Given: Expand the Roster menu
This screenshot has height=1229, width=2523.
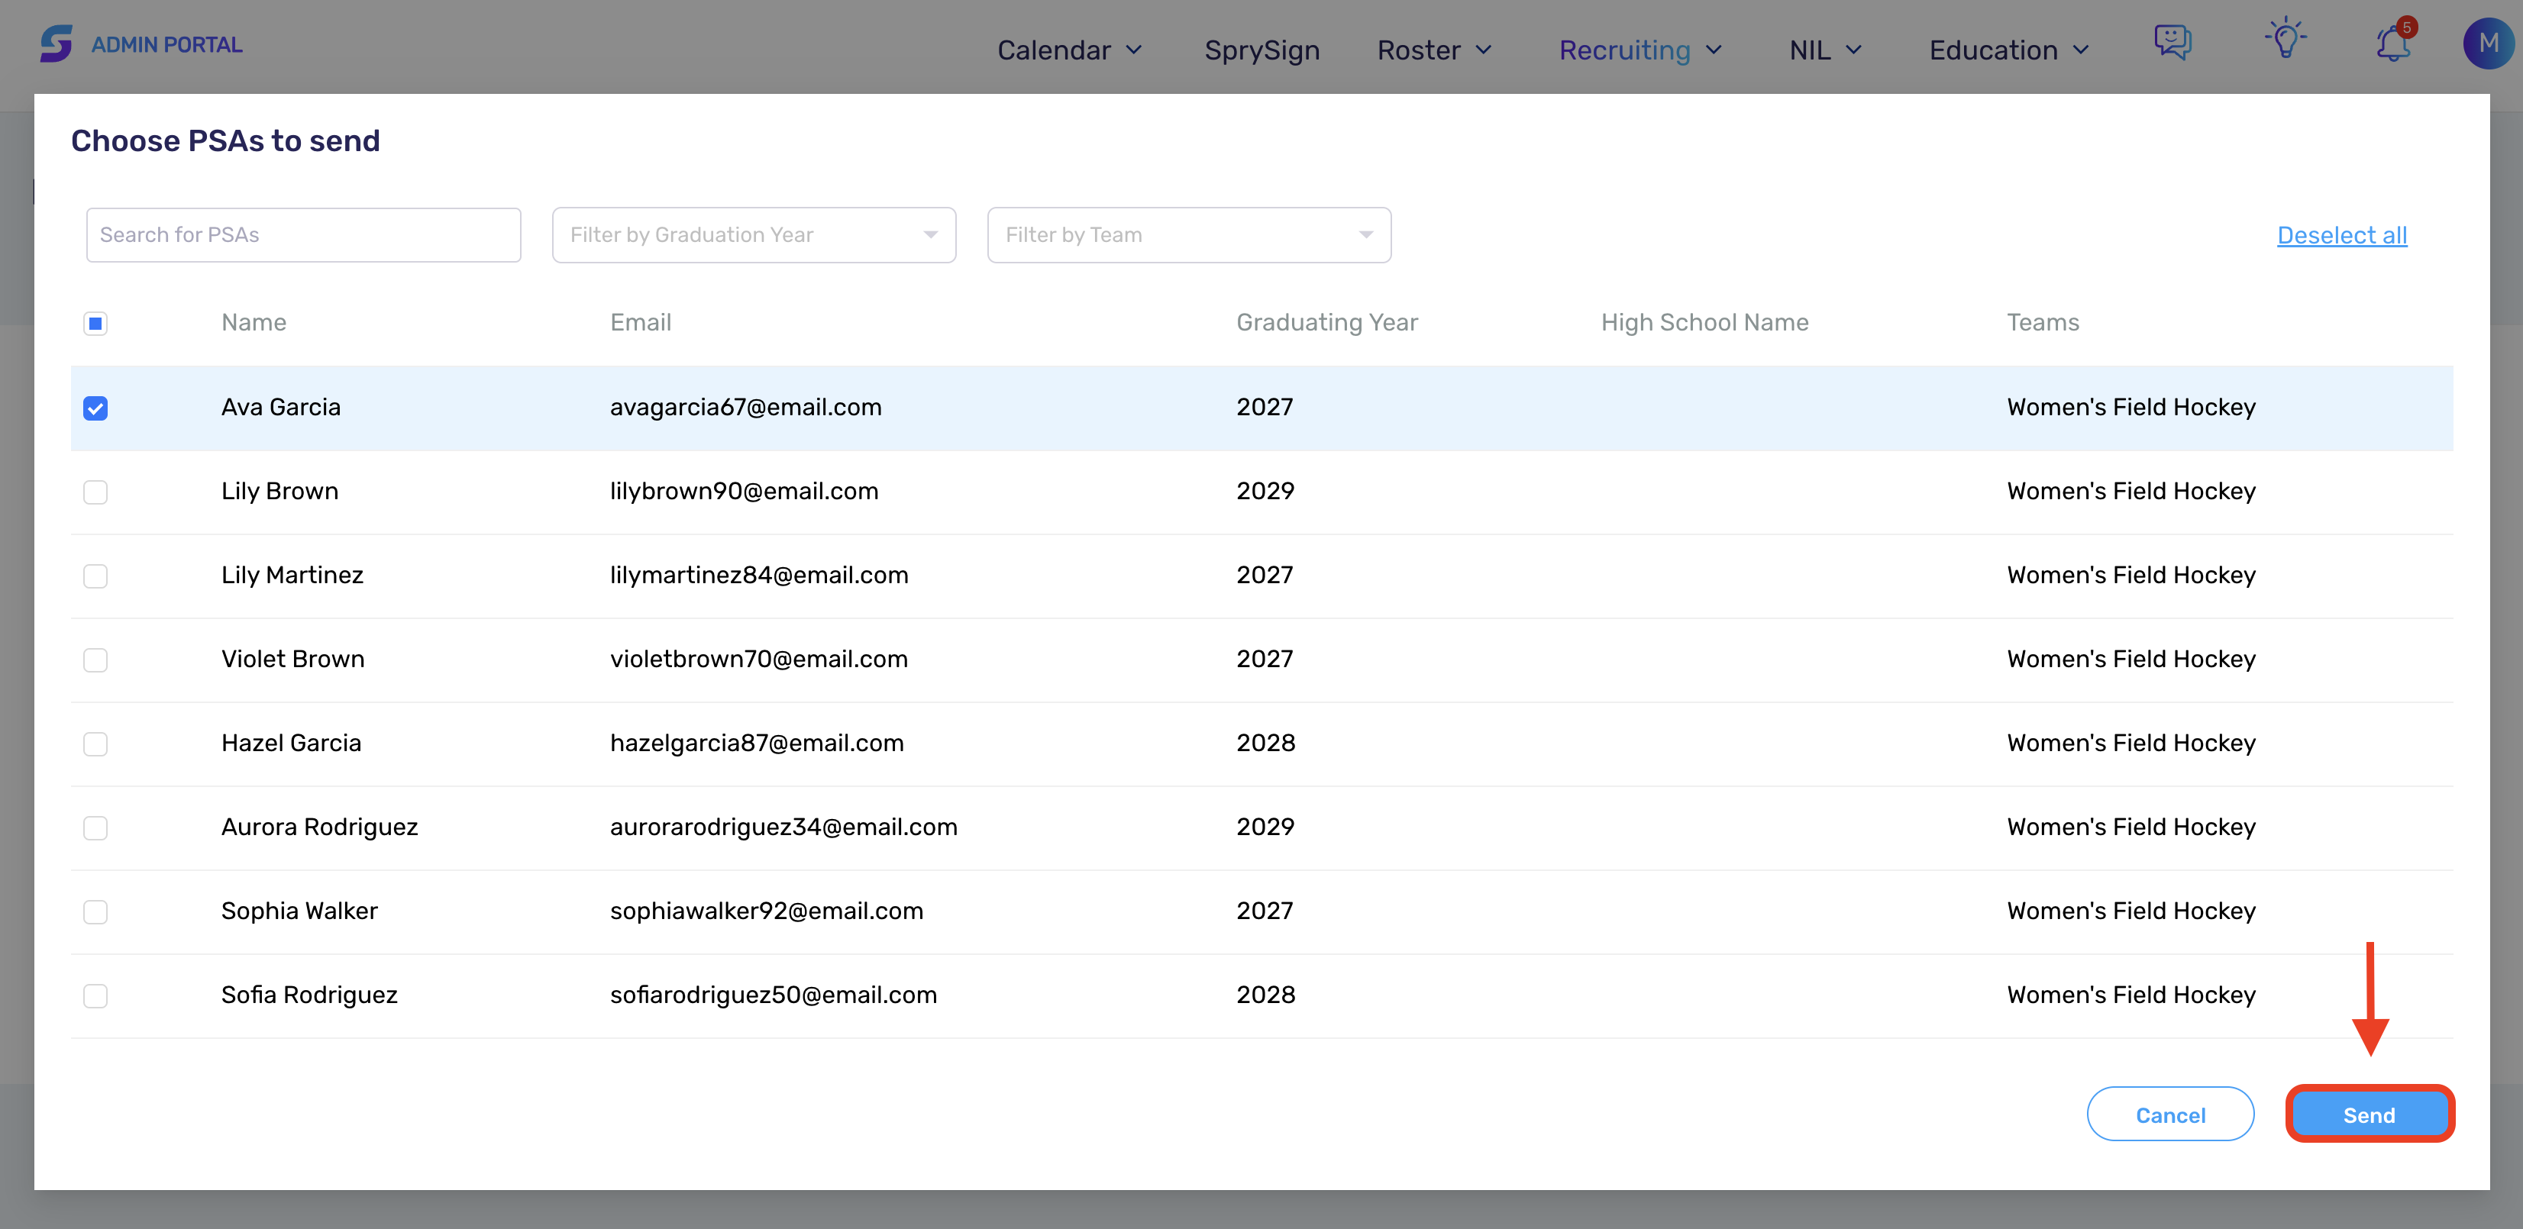Looking at the screenshot, I should (x=1434, y=50).
